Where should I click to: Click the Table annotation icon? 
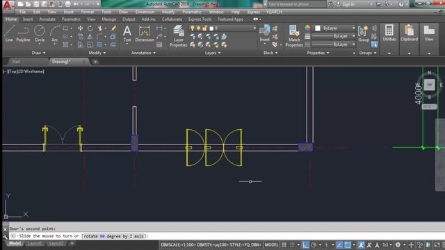[x=159, y=44]
